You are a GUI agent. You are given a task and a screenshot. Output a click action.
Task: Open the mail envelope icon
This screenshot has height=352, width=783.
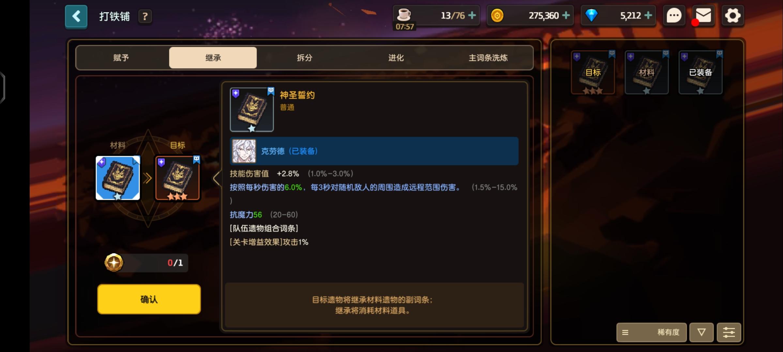(x=703, y=16)
